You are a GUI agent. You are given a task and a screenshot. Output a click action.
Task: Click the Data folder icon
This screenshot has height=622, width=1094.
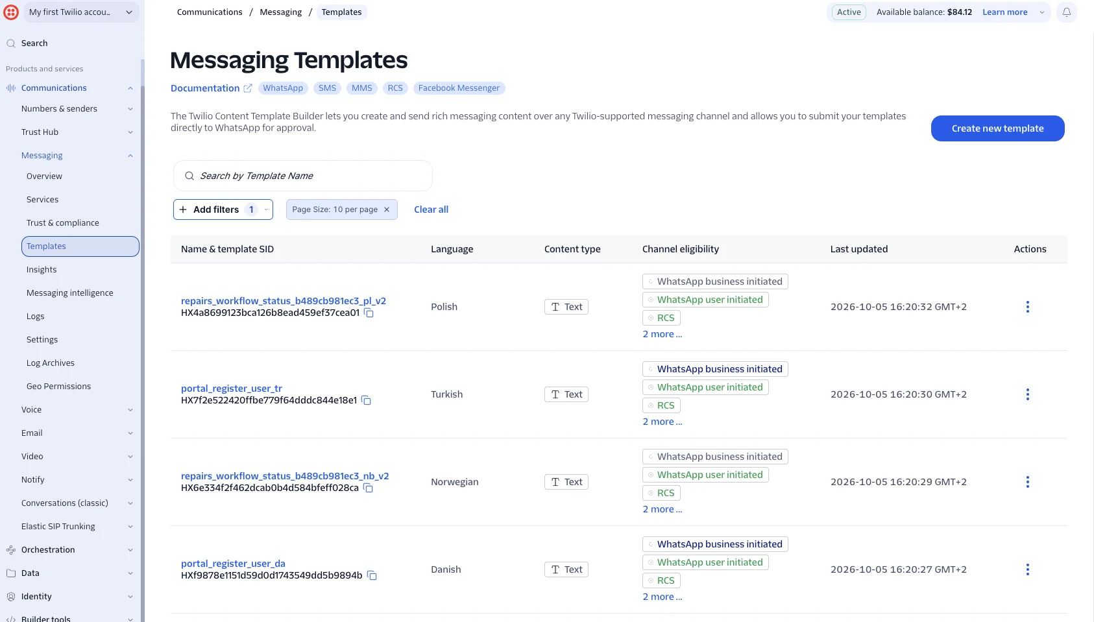11,573
